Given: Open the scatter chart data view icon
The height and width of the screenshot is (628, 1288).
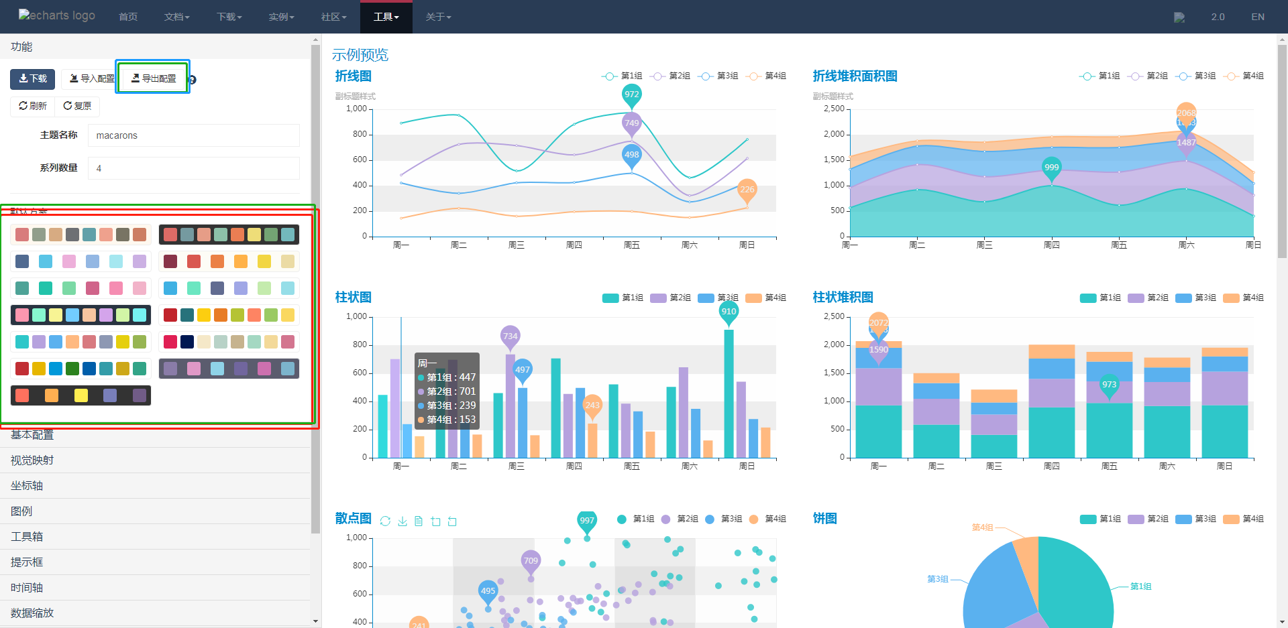Looking at the screenshot, I should pyautogui.click(x=419, y=521).
